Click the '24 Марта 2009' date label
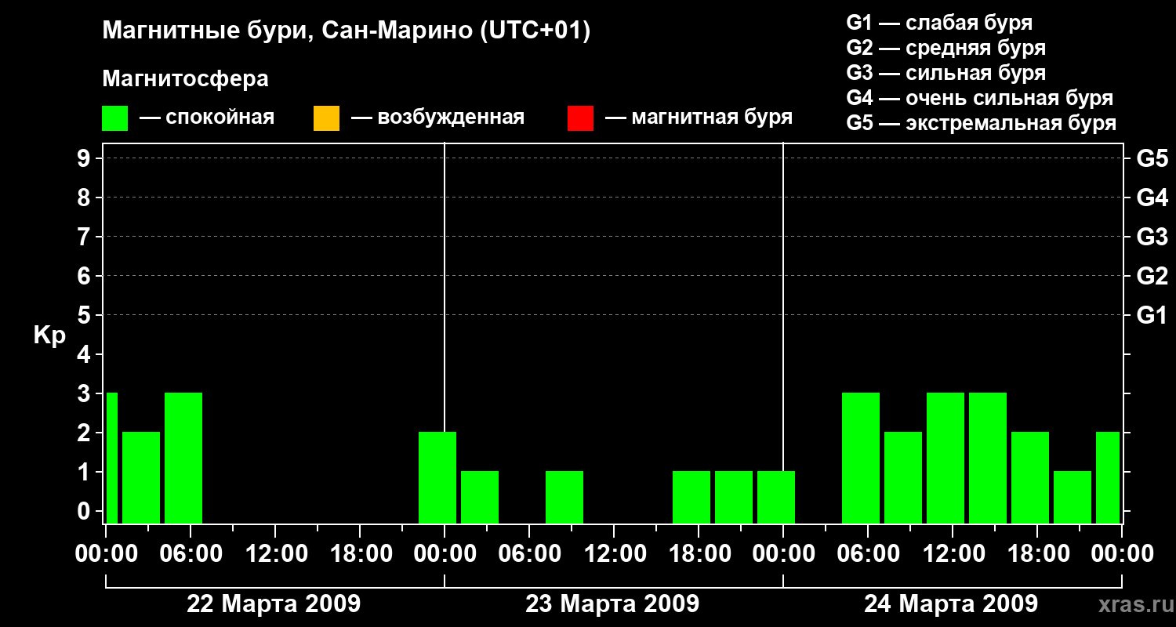The image size is (1176, 627). click(951, 604)
